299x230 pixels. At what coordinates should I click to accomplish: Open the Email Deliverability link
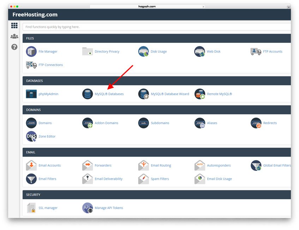[108, 179]
